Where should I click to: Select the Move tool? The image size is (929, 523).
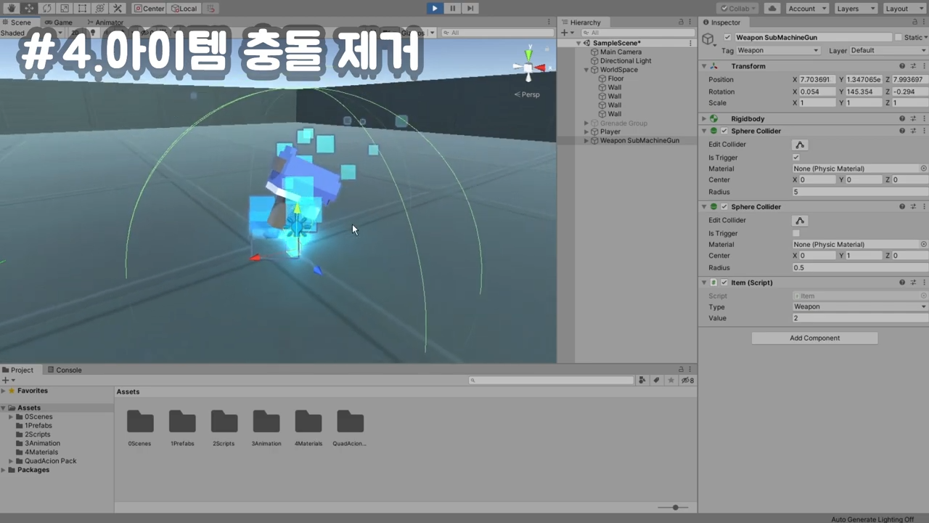[x=28, y=8]
